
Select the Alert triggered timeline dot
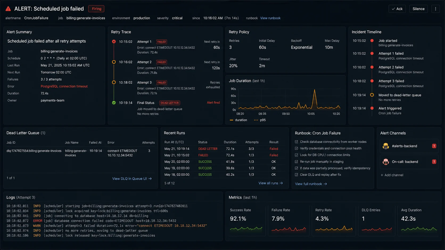click(372, 108)
